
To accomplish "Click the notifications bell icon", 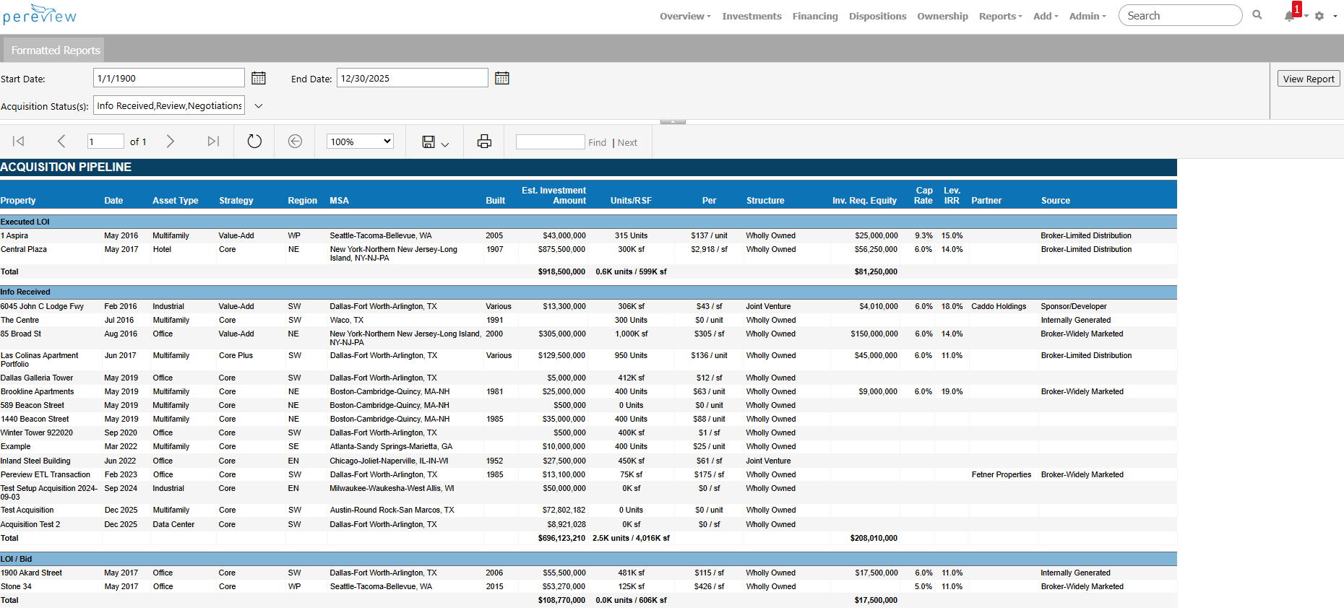I will coord(1289,16).
